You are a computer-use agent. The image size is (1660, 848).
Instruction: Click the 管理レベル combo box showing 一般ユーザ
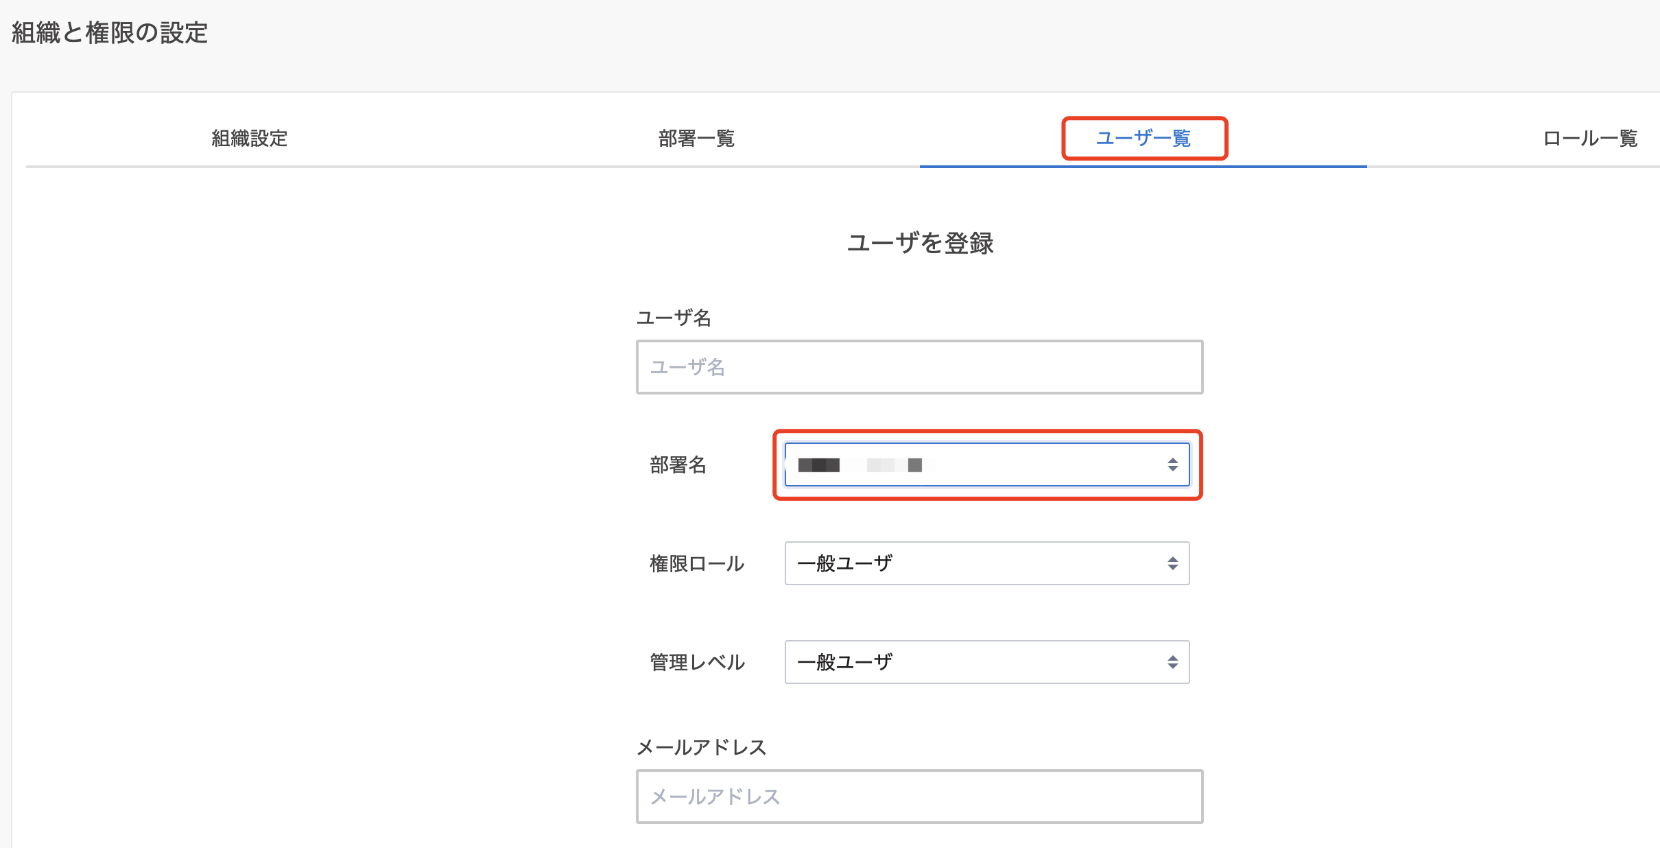[988, 661]
